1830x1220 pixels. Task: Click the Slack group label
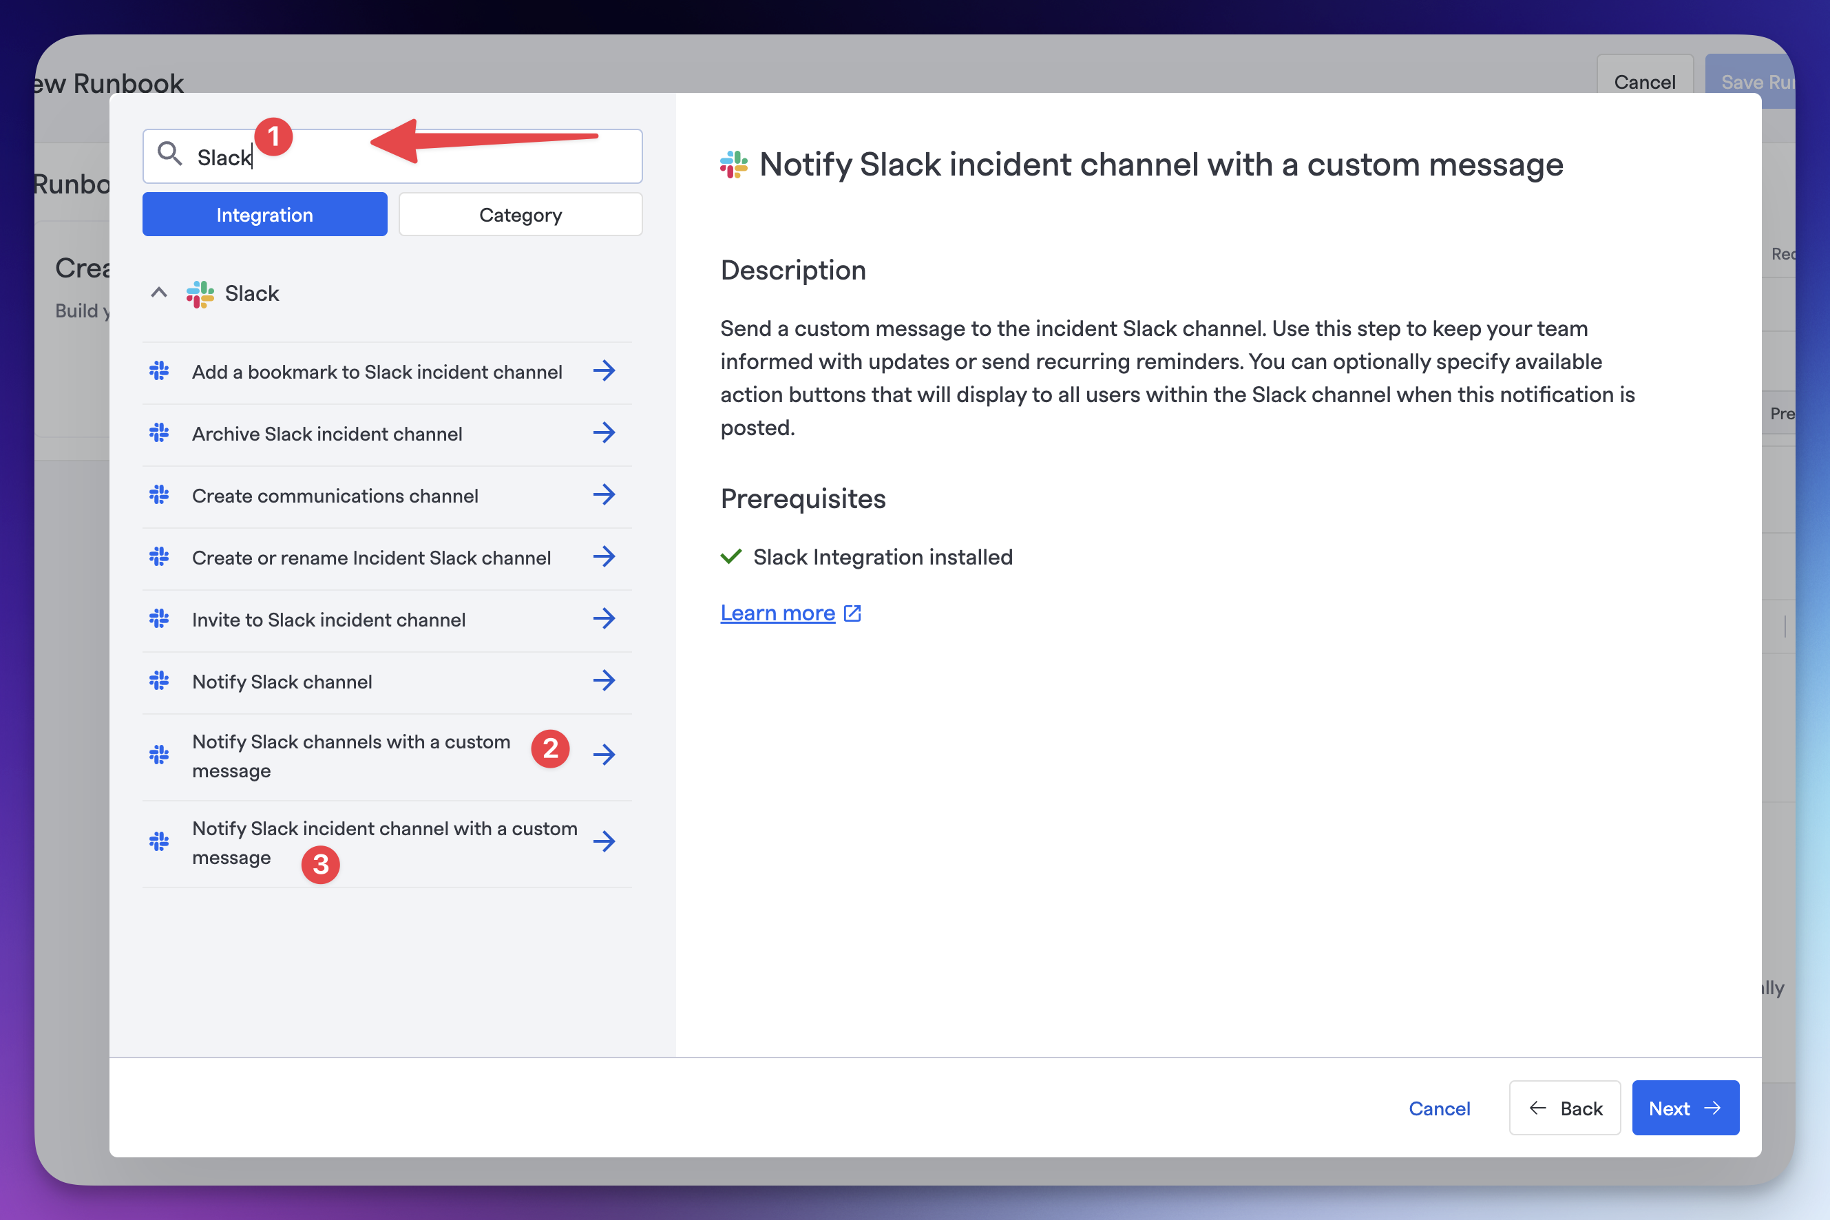pyautogui.click(x=251, y=294)
